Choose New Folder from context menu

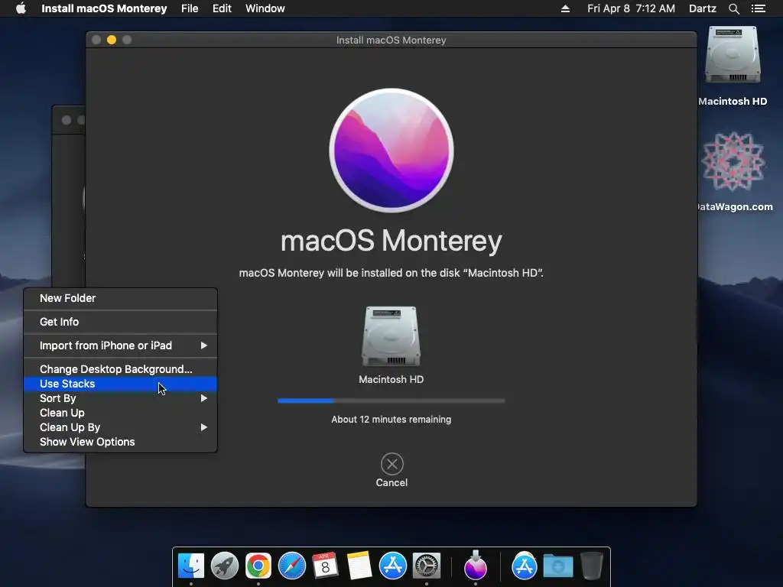[x=120, y=298]
